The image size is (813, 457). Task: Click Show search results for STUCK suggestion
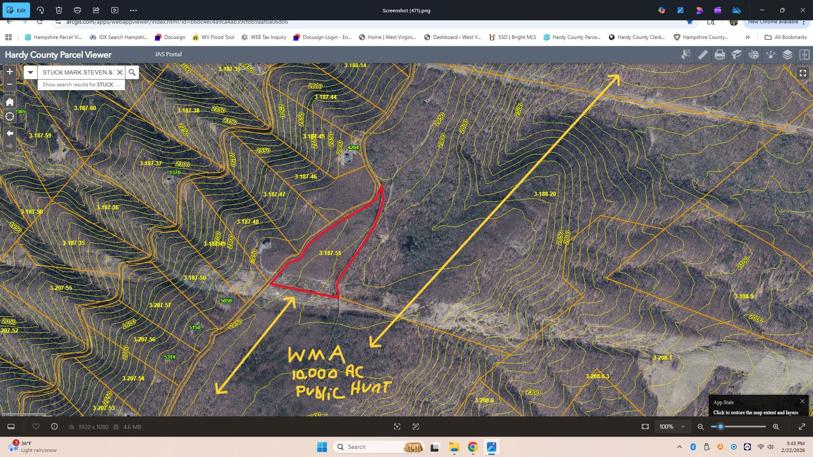80,85
